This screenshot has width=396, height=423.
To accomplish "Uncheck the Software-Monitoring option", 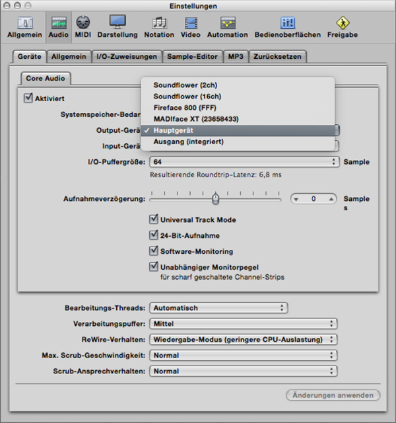I will (x=154, y=251).
